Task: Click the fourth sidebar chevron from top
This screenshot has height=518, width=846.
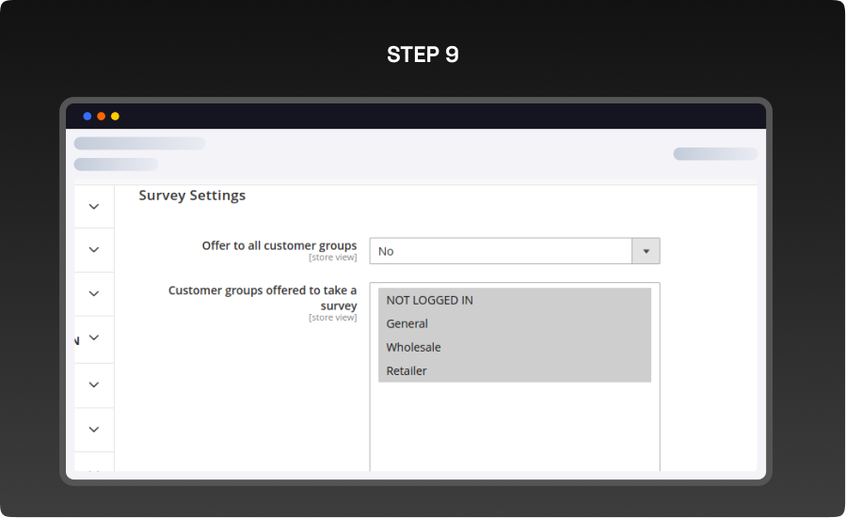Action: click(93, 337)
